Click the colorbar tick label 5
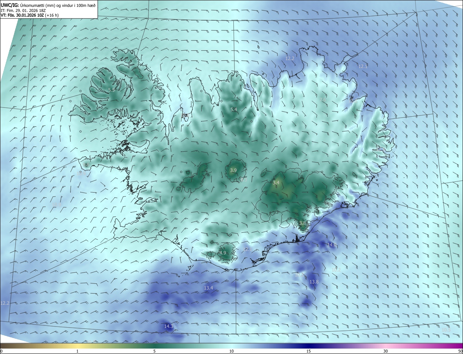 pos(154,351)
